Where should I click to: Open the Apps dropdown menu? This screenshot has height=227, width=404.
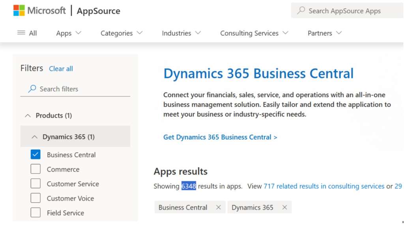tap(69, 33)
